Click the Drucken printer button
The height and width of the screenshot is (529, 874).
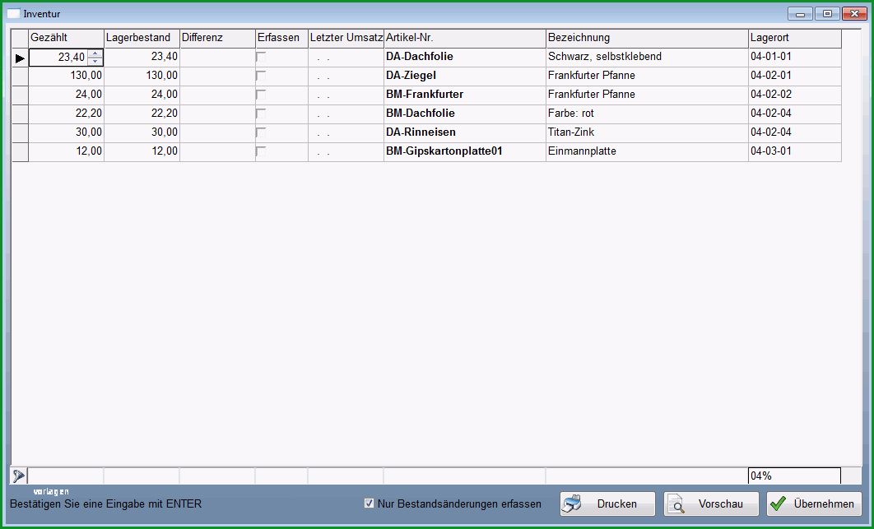(607, 504)
